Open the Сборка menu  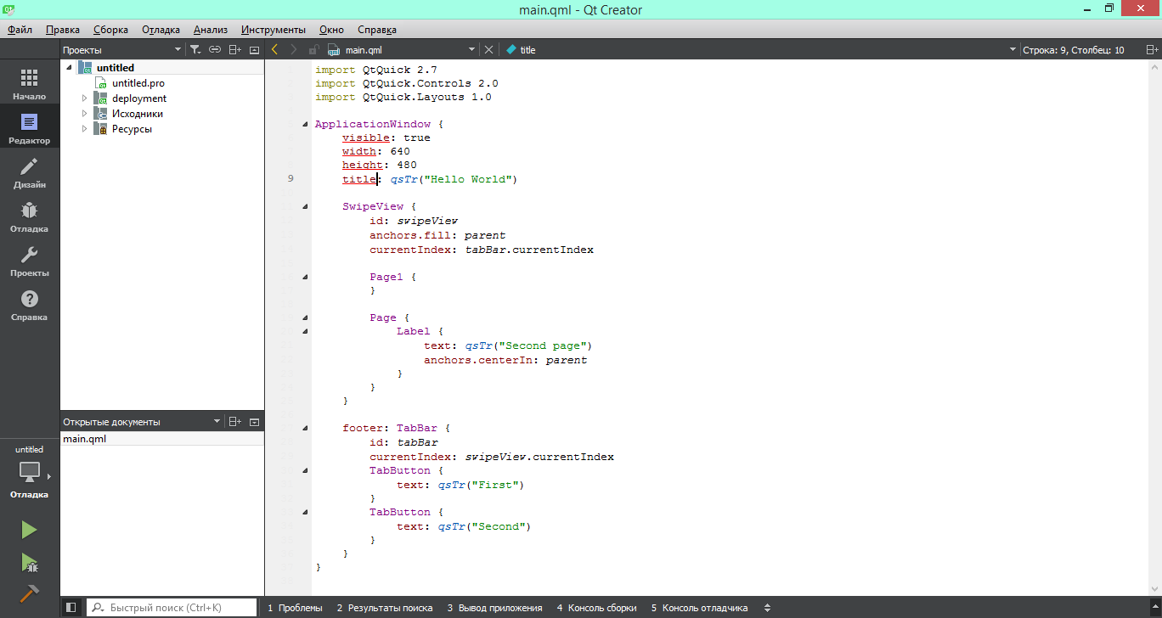coord(110,30)
